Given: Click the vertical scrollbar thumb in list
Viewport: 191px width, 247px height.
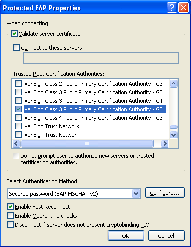Looking at the screenshot, I should tap(173, 127).
